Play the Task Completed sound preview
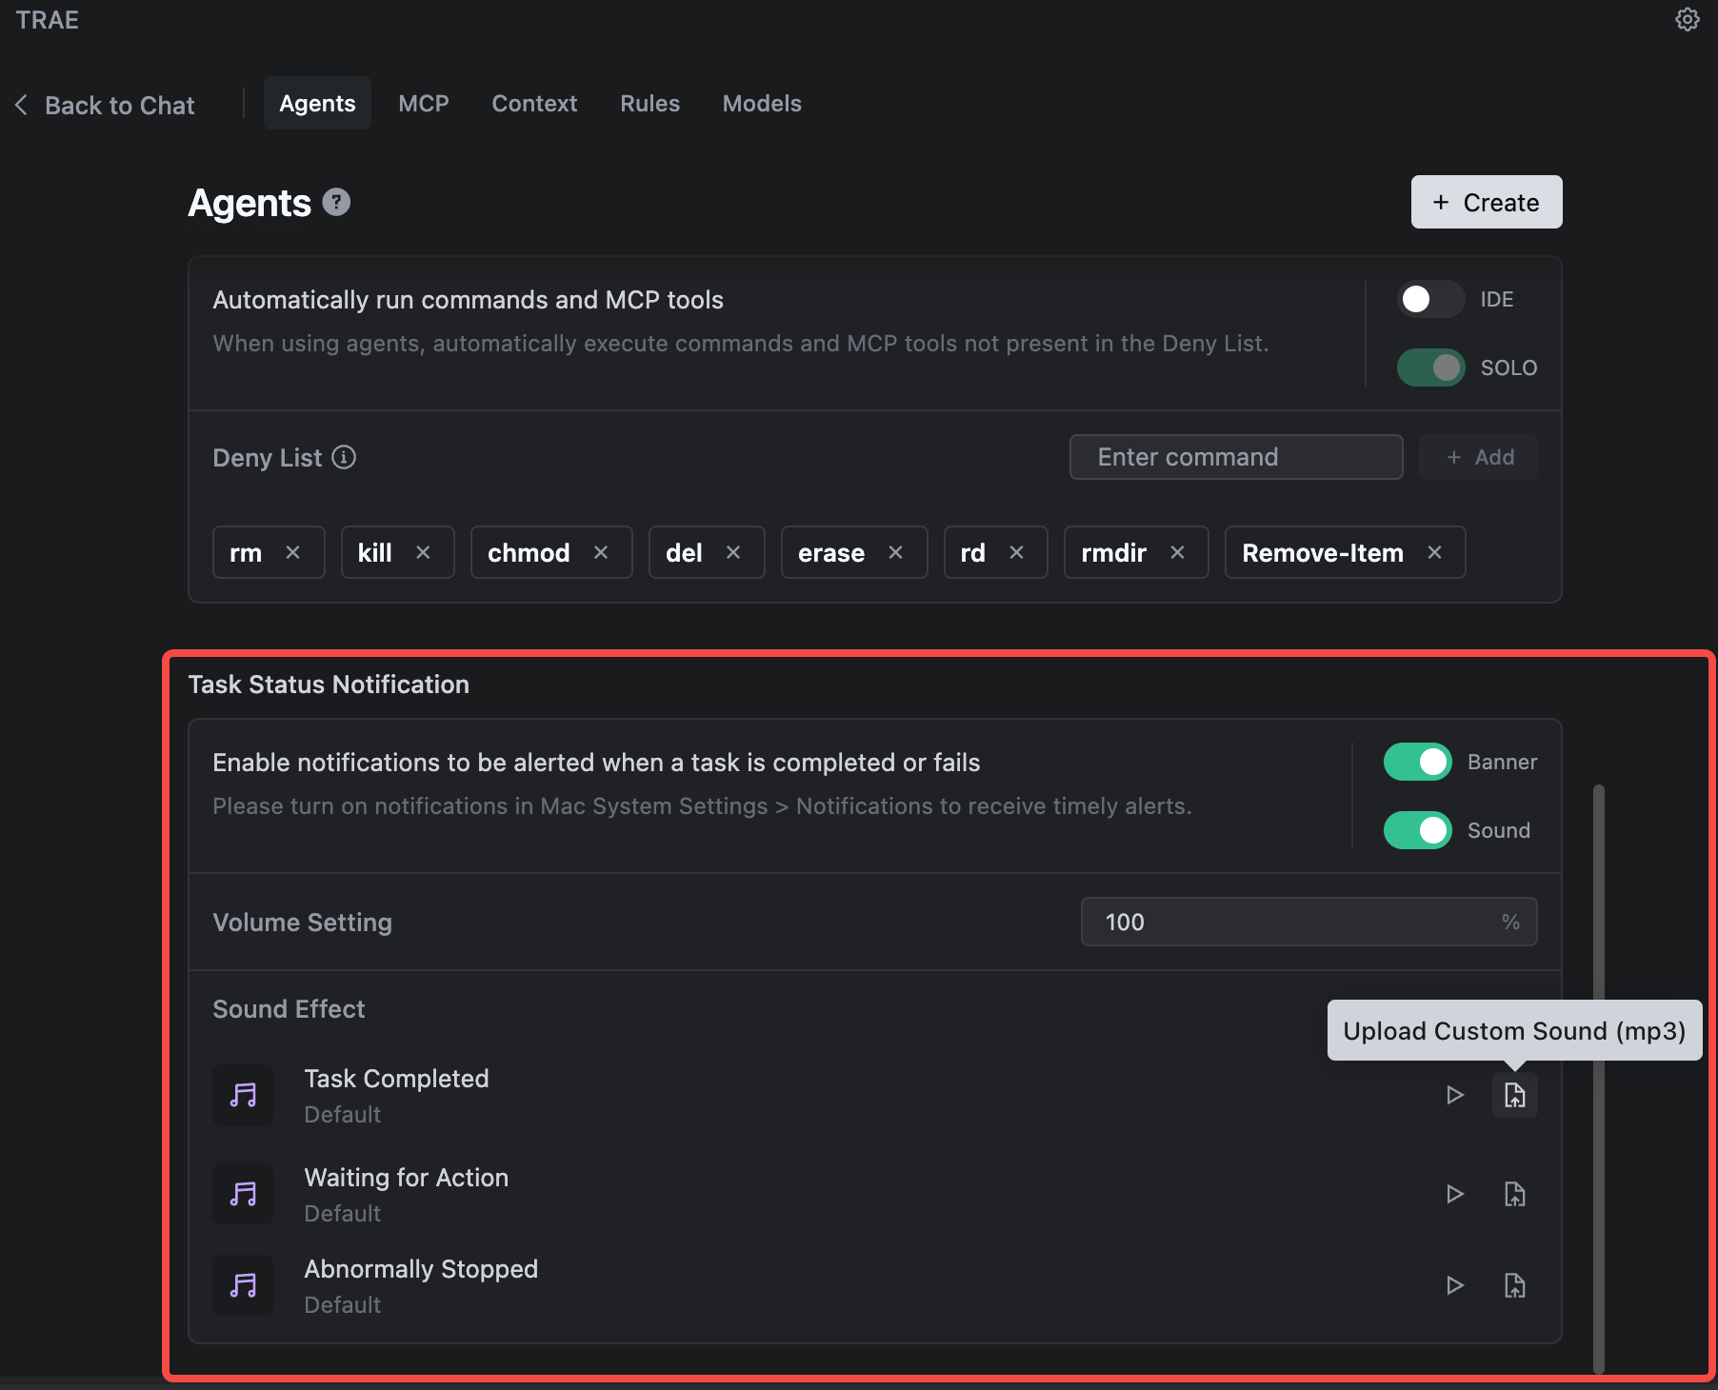This screenshot has height=1390, width=1718. (x=1454, y=1095)
